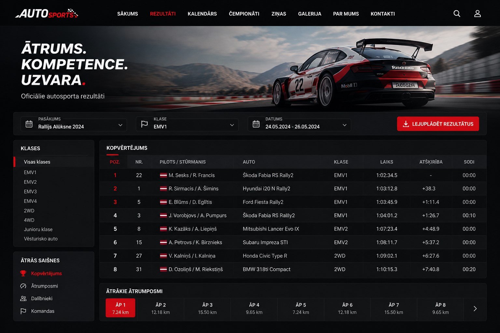Click the Sodi column header
Image resolution: width=500 pixels, height=333 pixels.
point(469,162)
